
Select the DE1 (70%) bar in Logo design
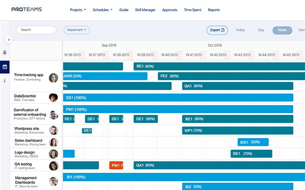click(x=251, y=153)
